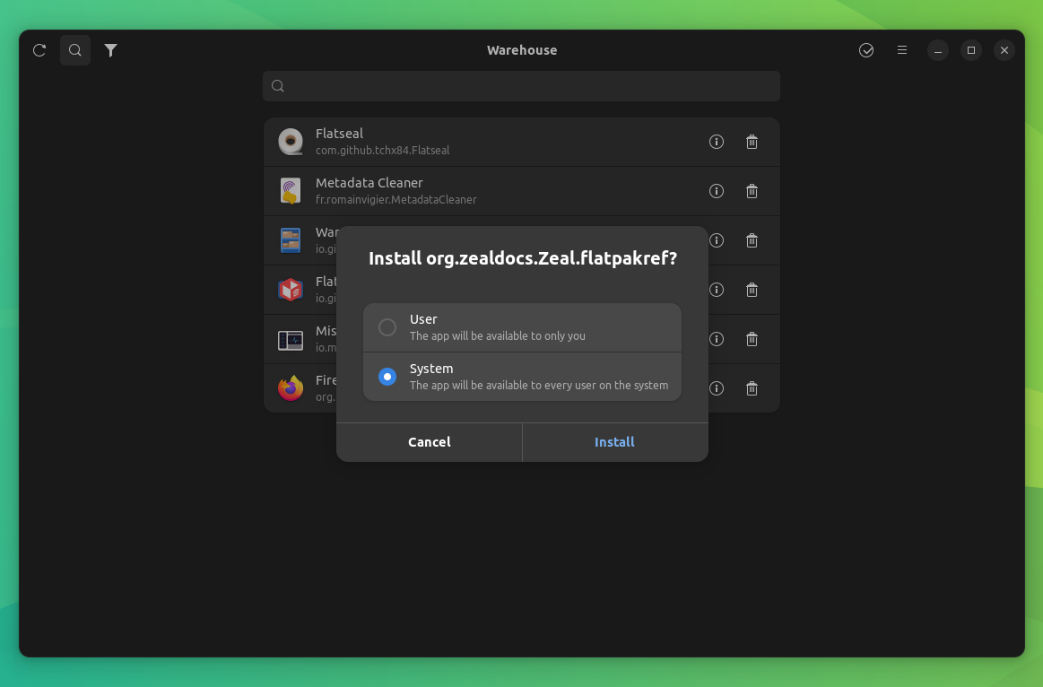Open the filter options funnel icon
1043x687 pixels.
110,50
